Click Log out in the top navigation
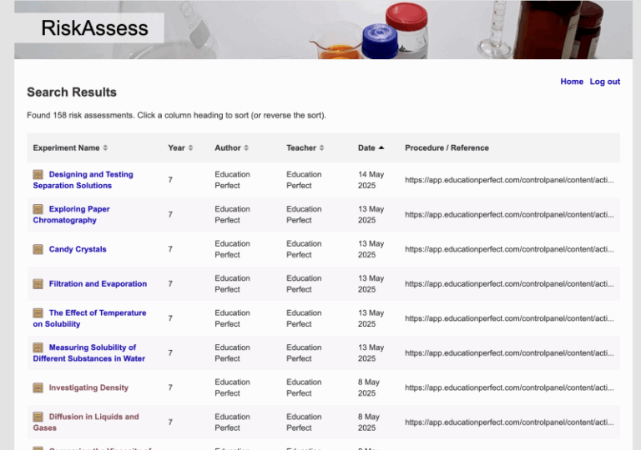Viewport: 641px width, 450px height. [604, 82]
